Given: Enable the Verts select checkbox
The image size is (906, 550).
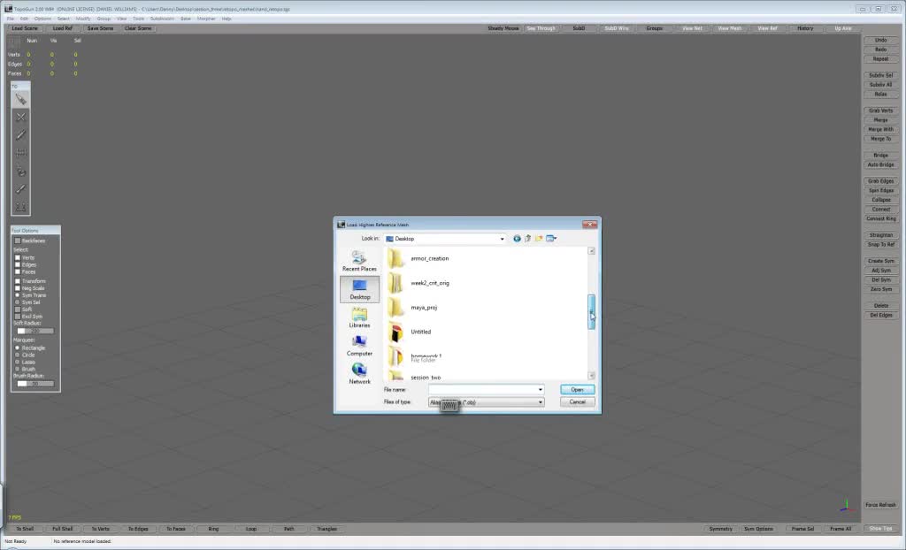Looking at the screenshot, I should [18, 257].
